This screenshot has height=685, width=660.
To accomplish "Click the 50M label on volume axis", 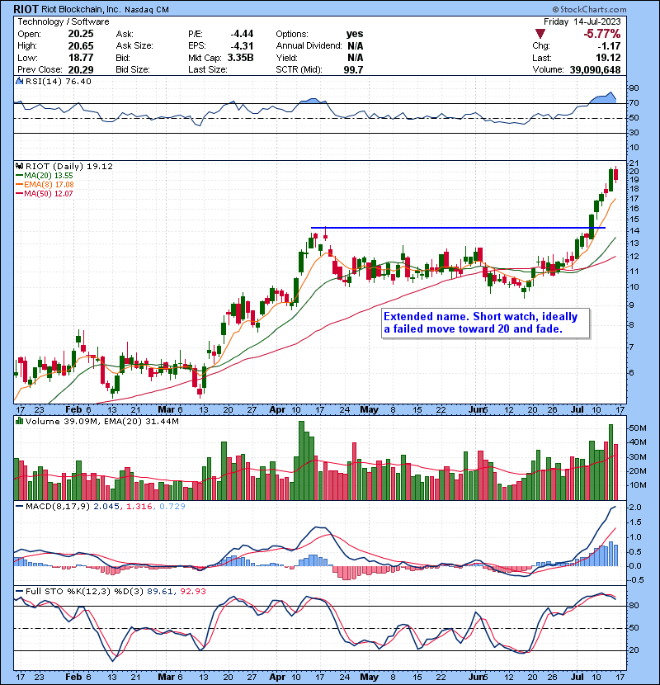I will [637, 428].
